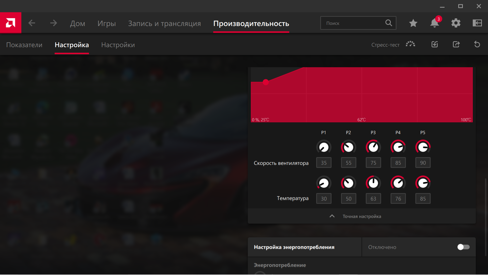Click the AMD logo home icon

tap(10, 23)
